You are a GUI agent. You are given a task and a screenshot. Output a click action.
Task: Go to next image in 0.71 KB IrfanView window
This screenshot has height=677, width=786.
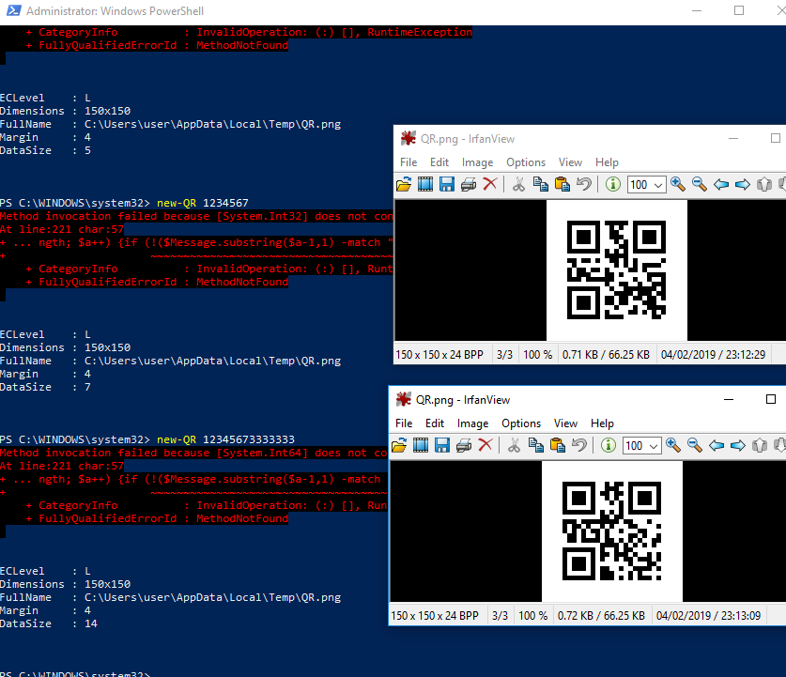743,184
